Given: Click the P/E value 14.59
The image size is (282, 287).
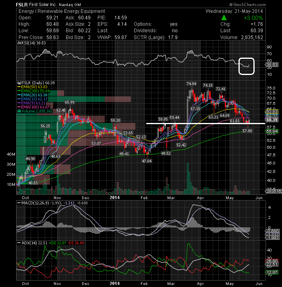Looking at the screenshot, I should tap(120, 18).
